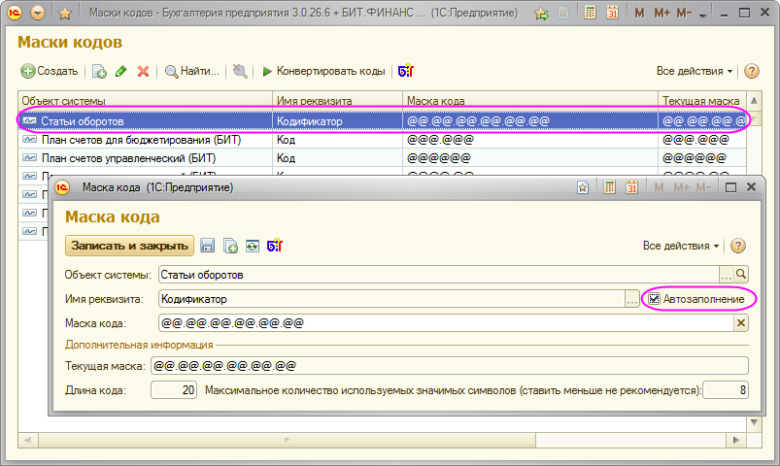
Task: Click horizontal scrollbar left arrow
Action: pyautogui.click(x=28, y=440)
